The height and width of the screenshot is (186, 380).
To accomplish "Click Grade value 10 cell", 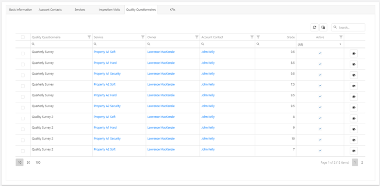I will [276, 140].
